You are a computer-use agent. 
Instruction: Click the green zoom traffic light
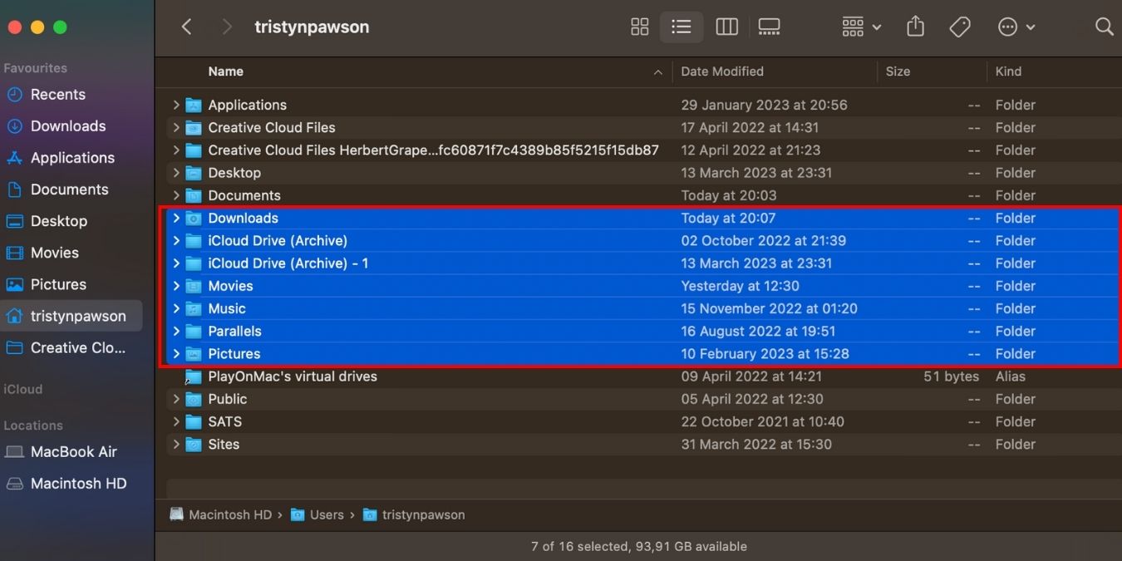point(59,27)
